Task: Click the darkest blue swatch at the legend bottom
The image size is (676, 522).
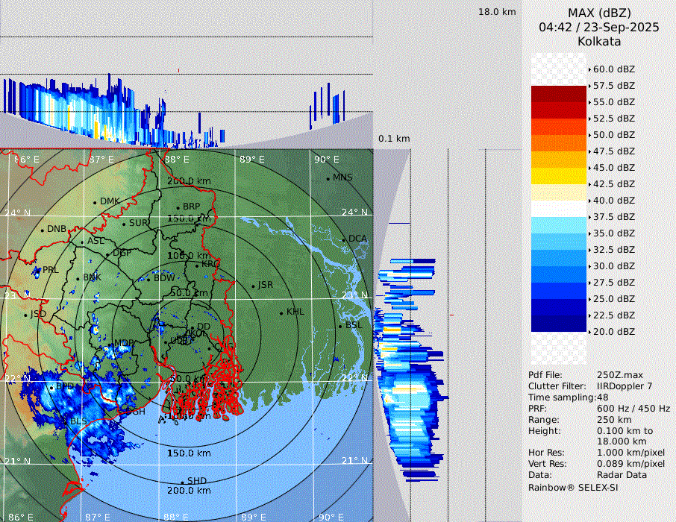Action: click(x=559, y=323)
